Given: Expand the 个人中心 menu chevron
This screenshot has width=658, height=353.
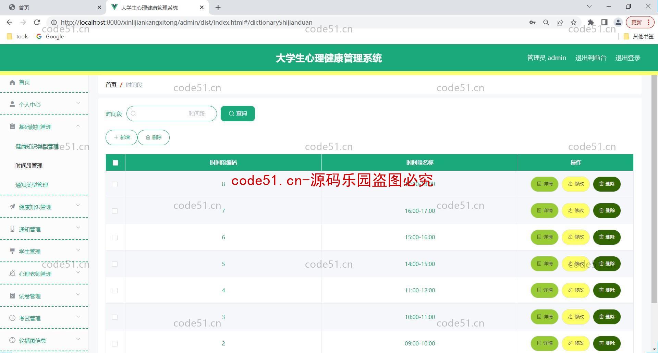Looking at the screenshot, I should point(78,103).
